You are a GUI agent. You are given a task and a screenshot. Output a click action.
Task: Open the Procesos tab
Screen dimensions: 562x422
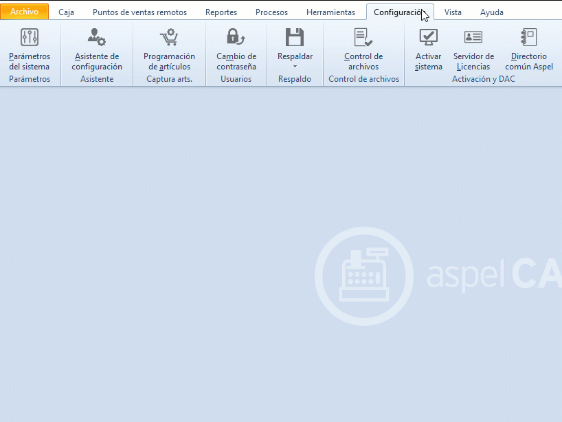271,12
